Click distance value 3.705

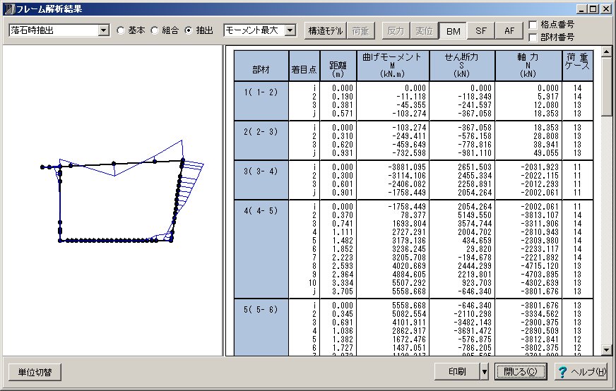pyautogui.click(x=342, y=291)
